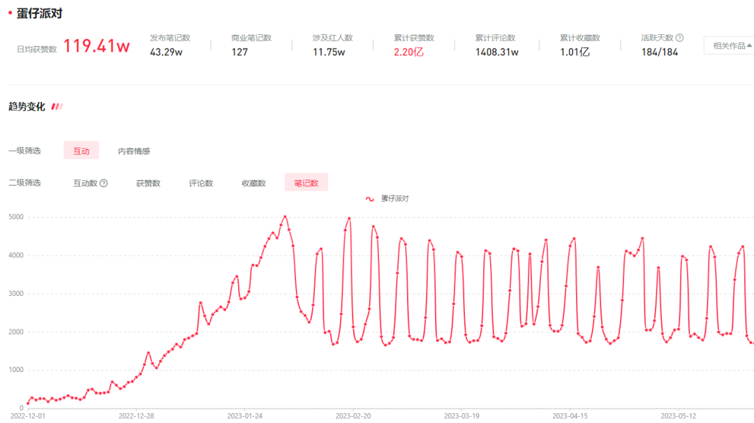Click the wavy line legend icon for 蛋仔派对

(x=370, y=199)
